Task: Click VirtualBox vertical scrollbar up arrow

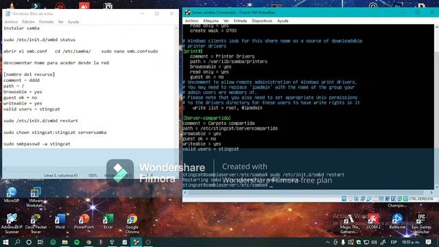Action: [436, 27]
